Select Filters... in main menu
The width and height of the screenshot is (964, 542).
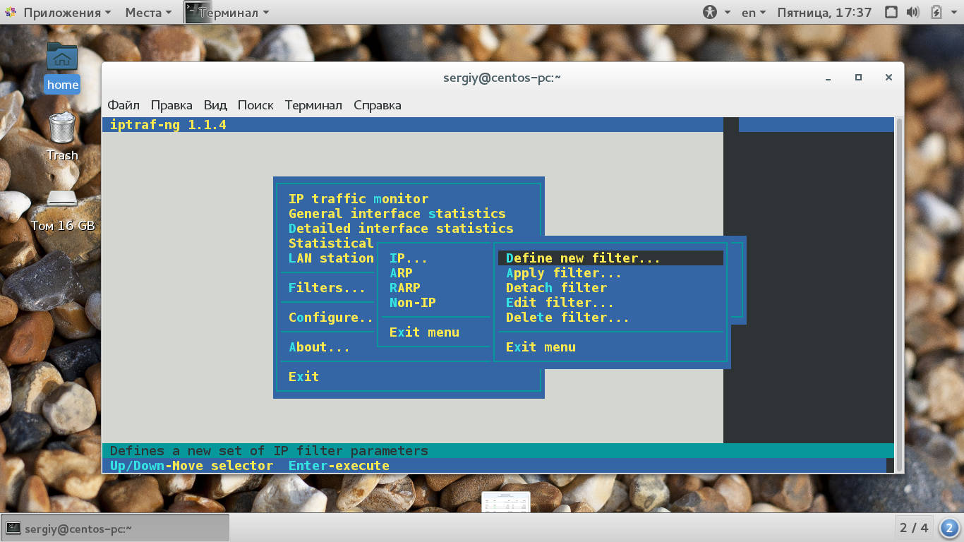point(327,288)
